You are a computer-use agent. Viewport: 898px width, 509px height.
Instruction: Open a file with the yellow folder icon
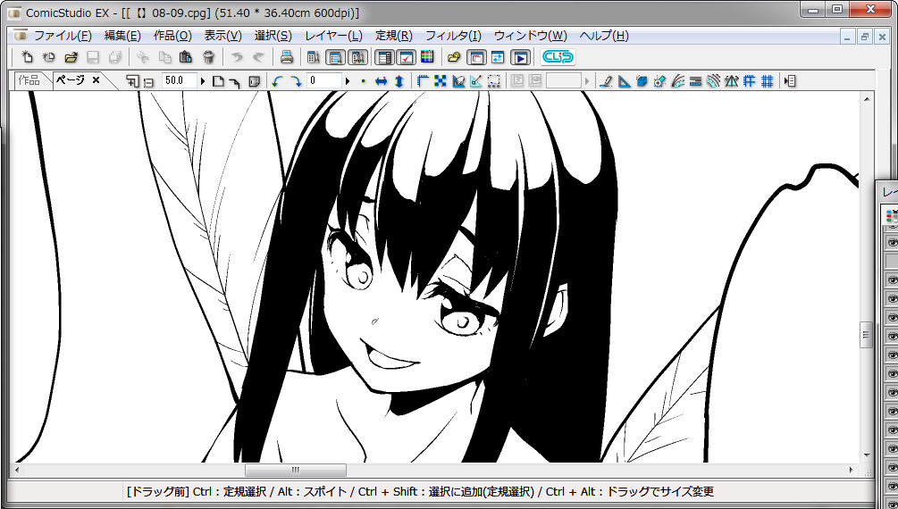click(x=71, y=57)
